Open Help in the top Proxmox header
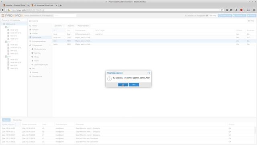This screenshot has height=145, width=257. (x=213, y=16)
